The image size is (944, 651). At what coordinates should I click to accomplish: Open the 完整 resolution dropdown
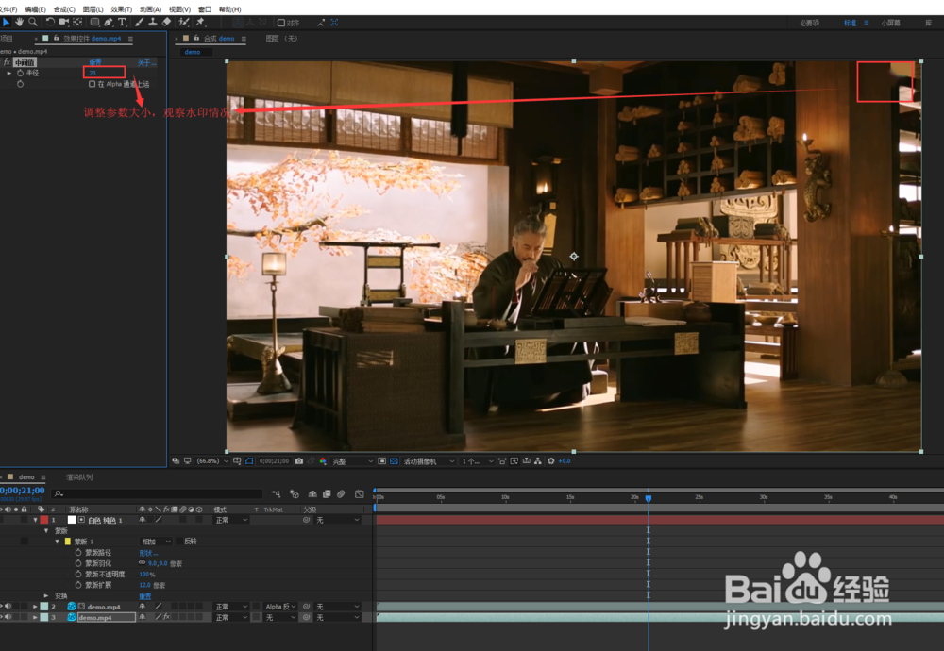click(353, 461)
